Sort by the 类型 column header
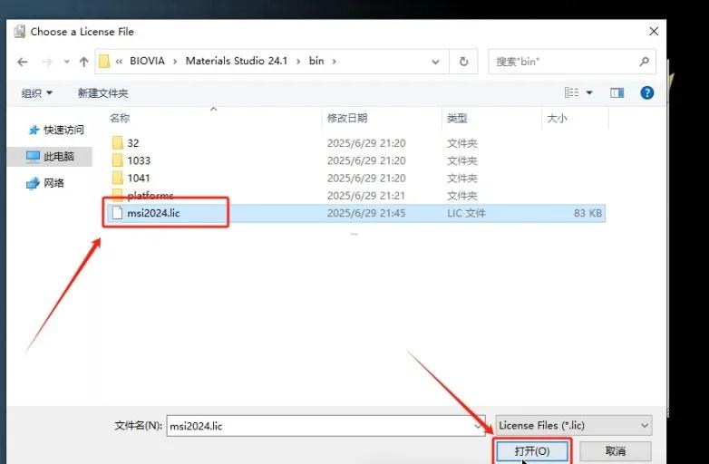Screen dimensions: 709x464 pos(457,119)
